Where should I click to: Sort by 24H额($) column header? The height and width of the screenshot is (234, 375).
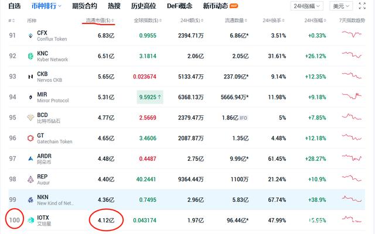tap(192, 20)
